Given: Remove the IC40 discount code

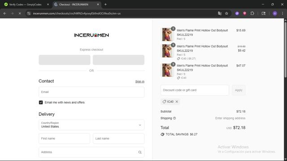Looking at the screenshot, I should [x=177, y=102].
